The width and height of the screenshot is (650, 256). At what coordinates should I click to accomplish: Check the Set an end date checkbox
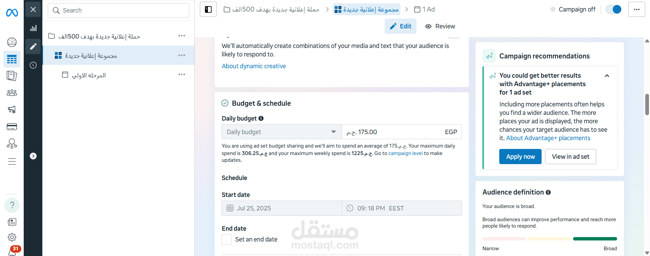pos(227,239)
